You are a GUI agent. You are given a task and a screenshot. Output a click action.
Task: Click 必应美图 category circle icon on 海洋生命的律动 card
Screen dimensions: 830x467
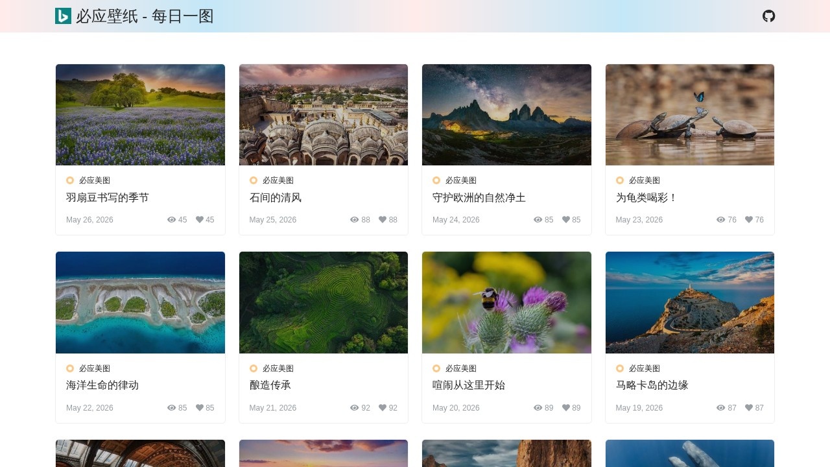click(x=70, y=368)
